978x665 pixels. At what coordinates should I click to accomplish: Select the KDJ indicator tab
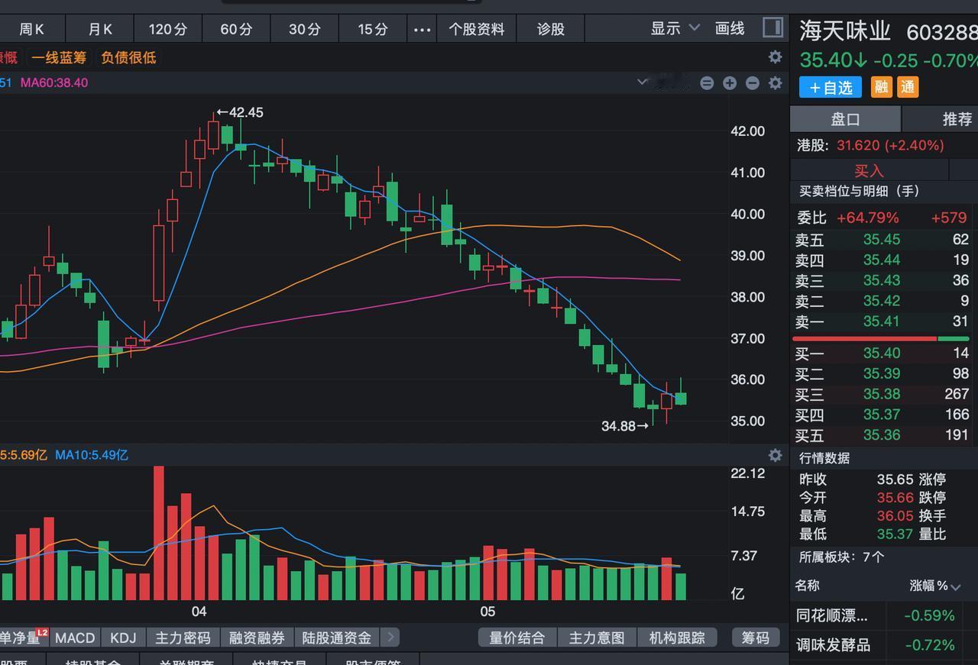tap(123, 638)
